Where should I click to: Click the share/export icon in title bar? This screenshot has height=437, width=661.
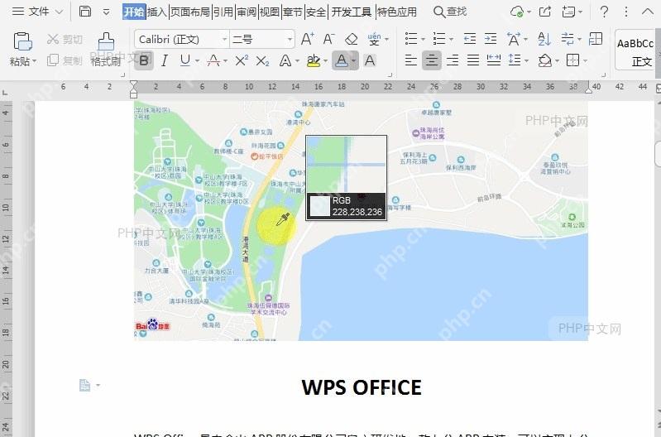click(545, 12)
